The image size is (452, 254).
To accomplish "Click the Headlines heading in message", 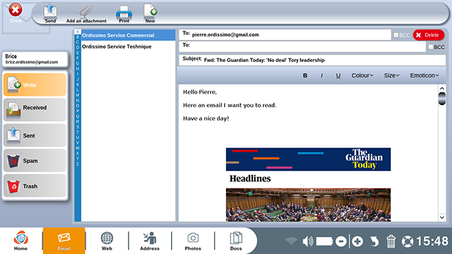I will pos(250,179).
